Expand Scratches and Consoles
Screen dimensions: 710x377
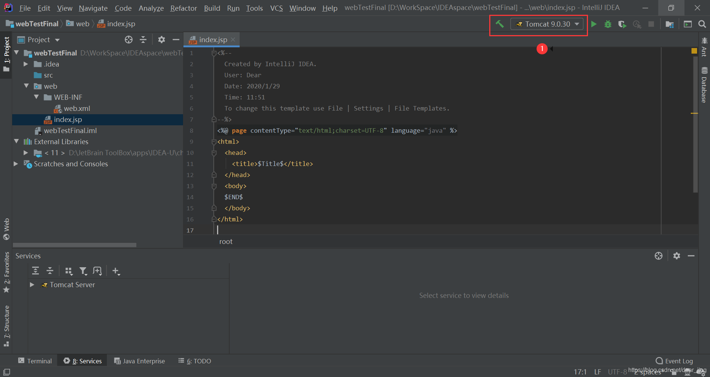point(16,164)
